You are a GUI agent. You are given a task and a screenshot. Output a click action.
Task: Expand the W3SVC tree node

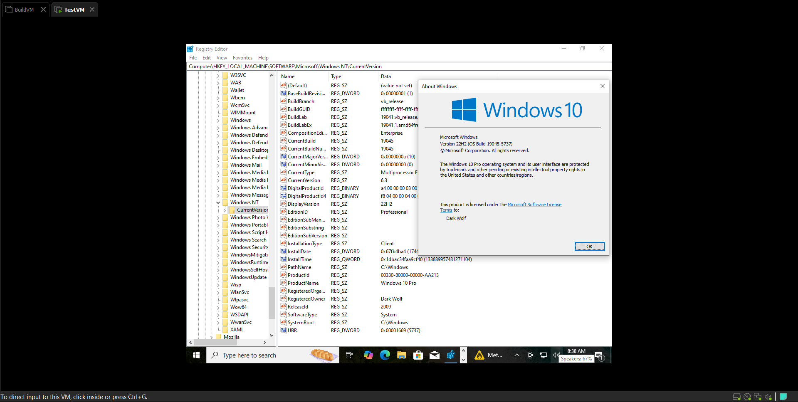[x=218, y=75]
